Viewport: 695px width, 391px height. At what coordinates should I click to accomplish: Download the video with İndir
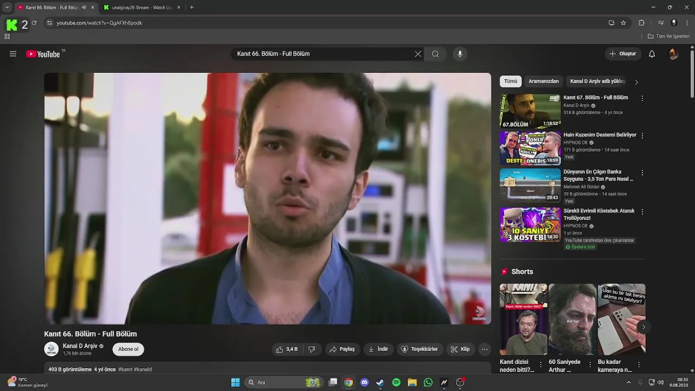378,349
